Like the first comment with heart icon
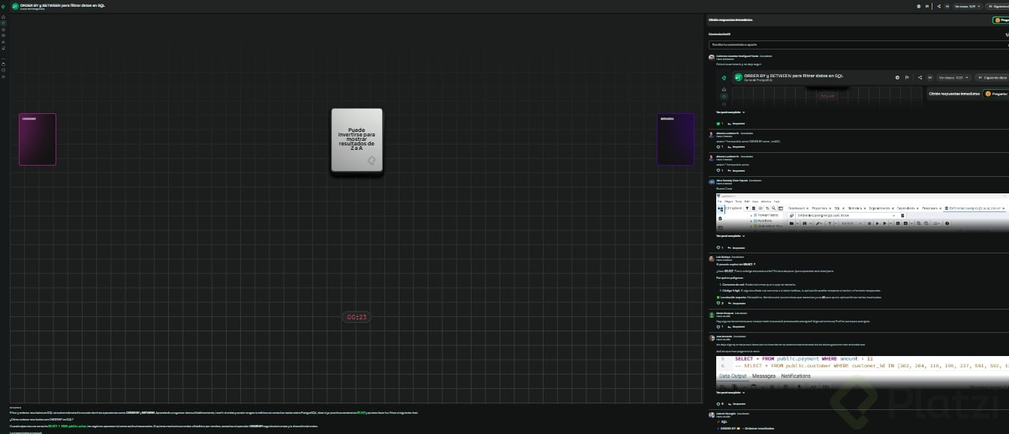The height and width of the screenshot is (434, 1009). pos(719,123)
